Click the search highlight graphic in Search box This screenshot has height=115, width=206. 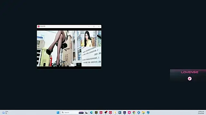click(81, 112)
